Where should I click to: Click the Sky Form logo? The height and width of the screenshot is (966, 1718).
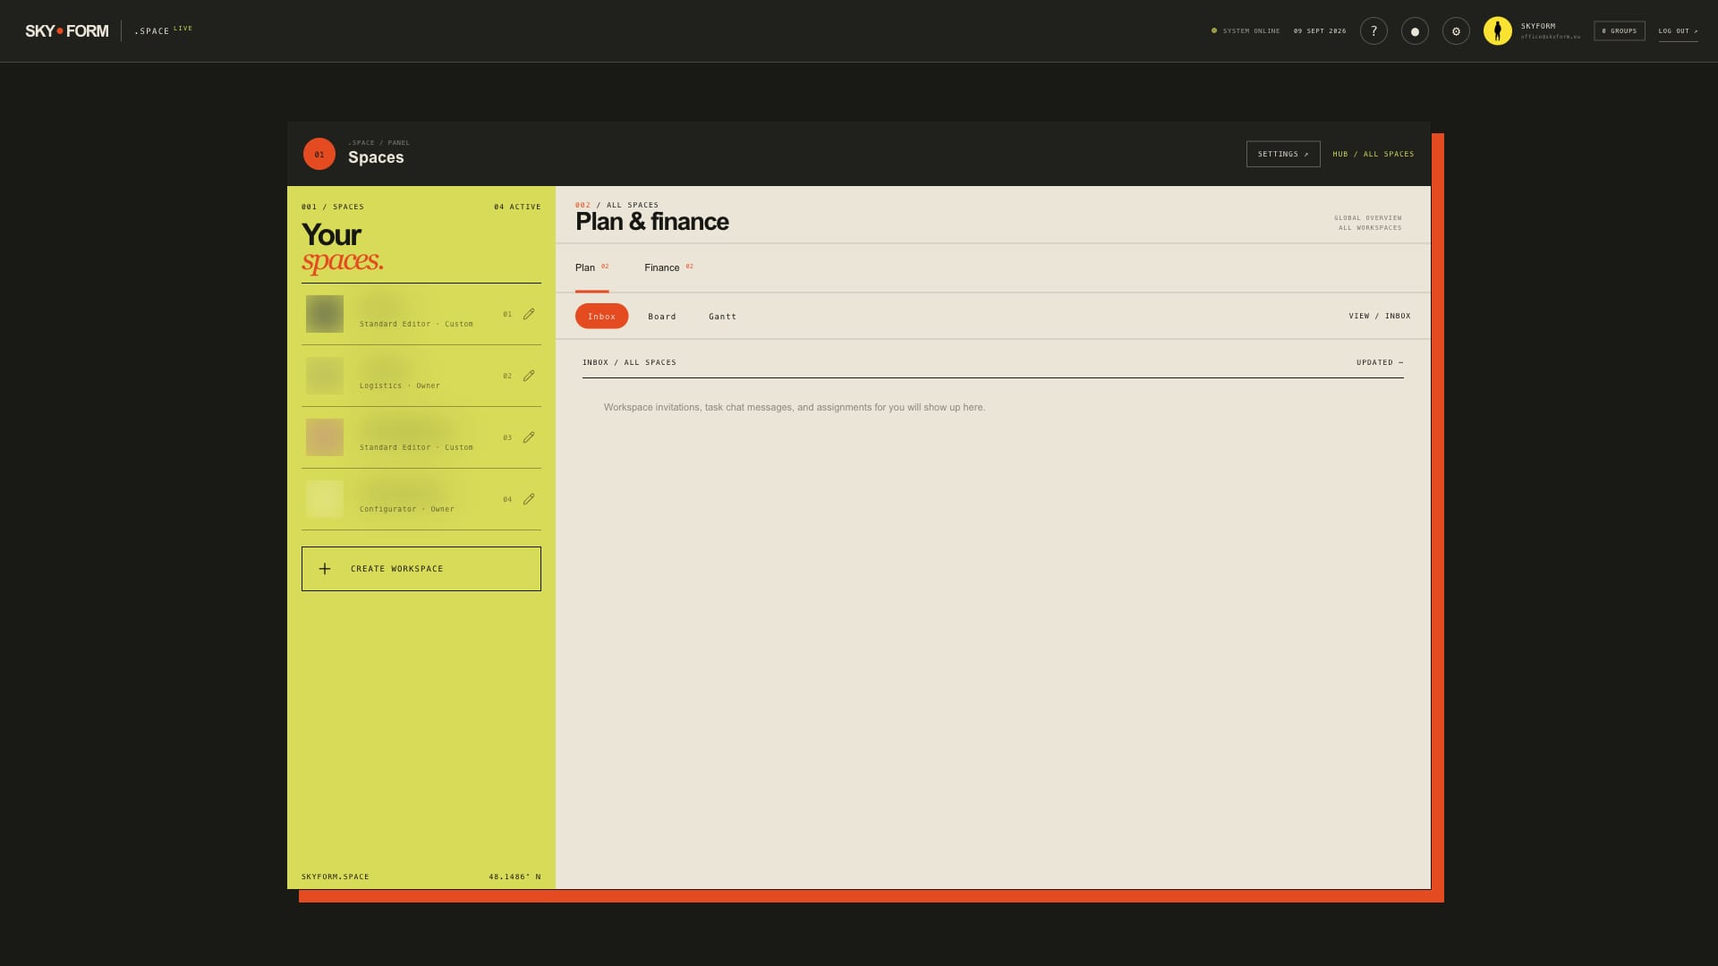click(x=67, y=31)
